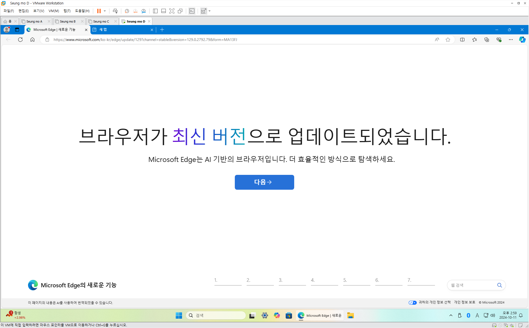The height and width of the screenshot is (328, 529).
Task: Enter VMware full screen mode
Action: 172,11
